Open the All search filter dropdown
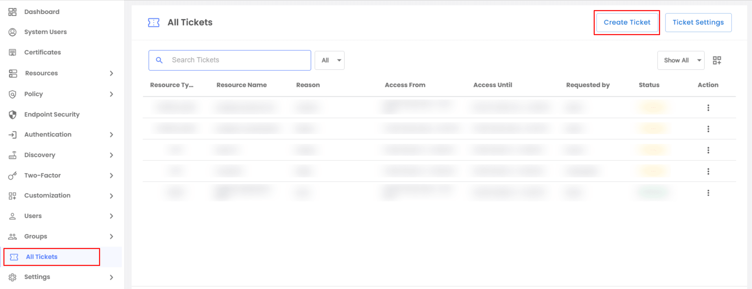The image size is (752, 289). click(x=330, y=60)
